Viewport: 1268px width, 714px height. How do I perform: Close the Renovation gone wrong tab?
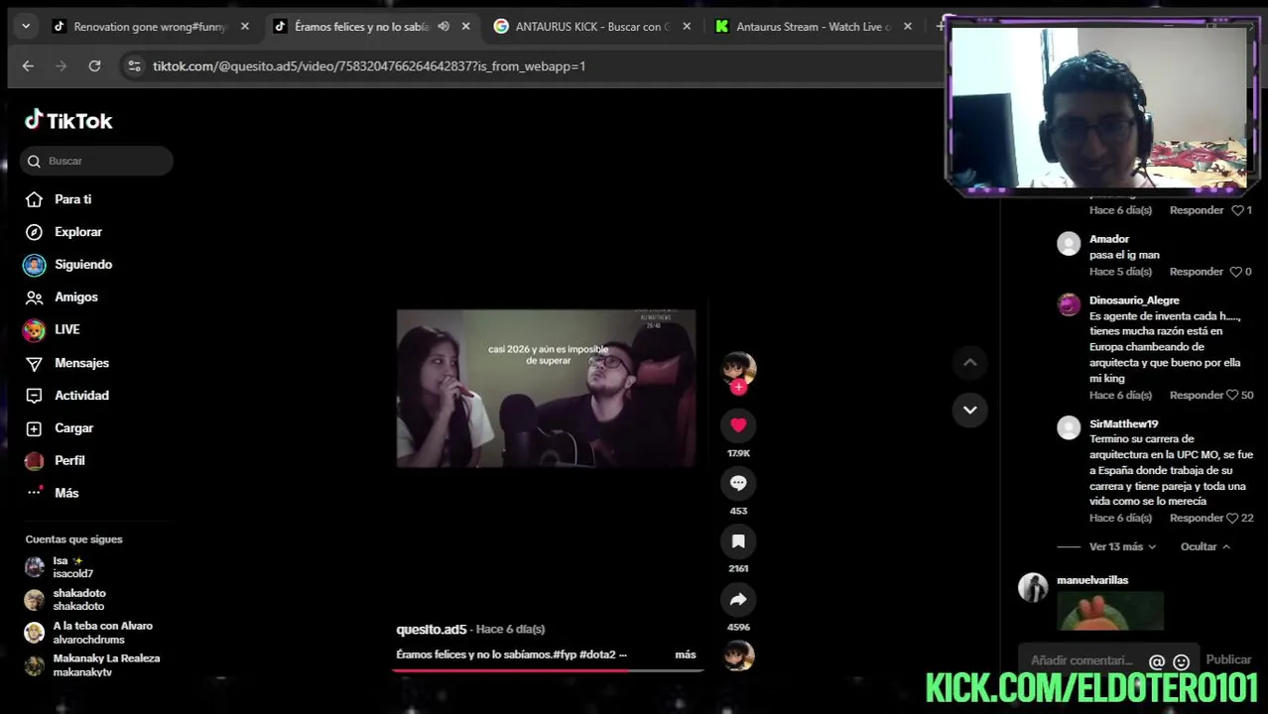pos(244,27)
